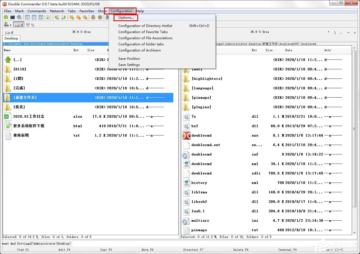The width and height of the screenshot is (360, 254).
Task: Open the Commands menu
Action: point(37,11)
